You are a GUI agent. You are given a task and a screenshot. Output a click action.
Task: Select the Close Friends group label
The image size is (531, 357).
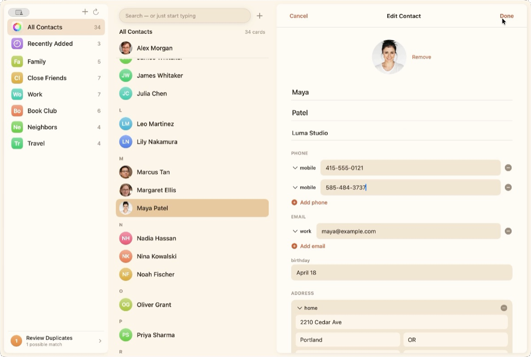tap(47, 78)
